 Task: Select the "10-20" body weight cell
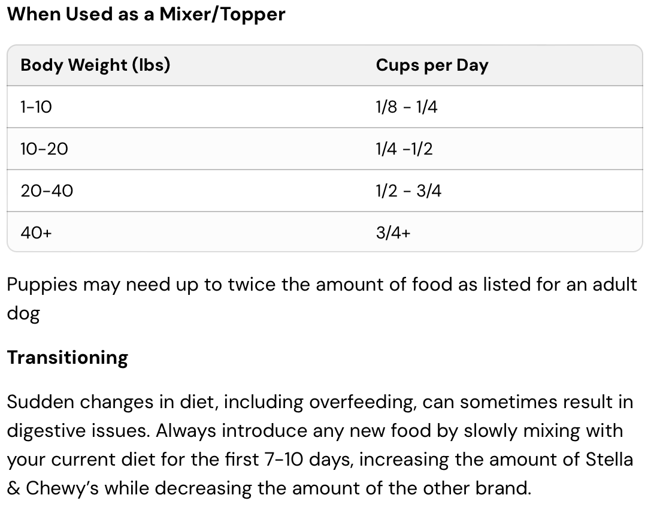[x=44, y=149]
